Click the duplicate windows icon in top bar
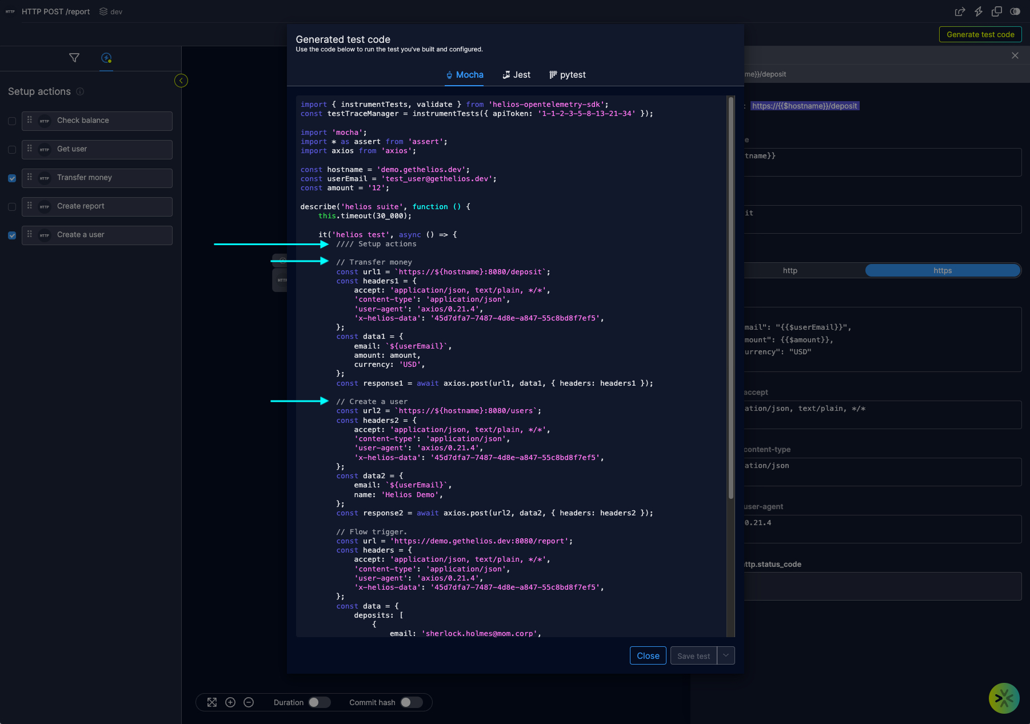1030x724 pixels. (997, 11)
